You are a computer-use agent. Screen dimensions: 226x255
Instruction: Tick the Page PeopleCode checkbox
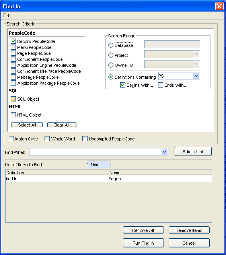click(x=14, y=53)
